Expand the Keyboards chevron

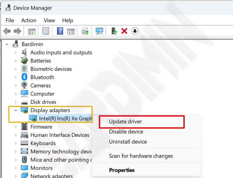16,143
